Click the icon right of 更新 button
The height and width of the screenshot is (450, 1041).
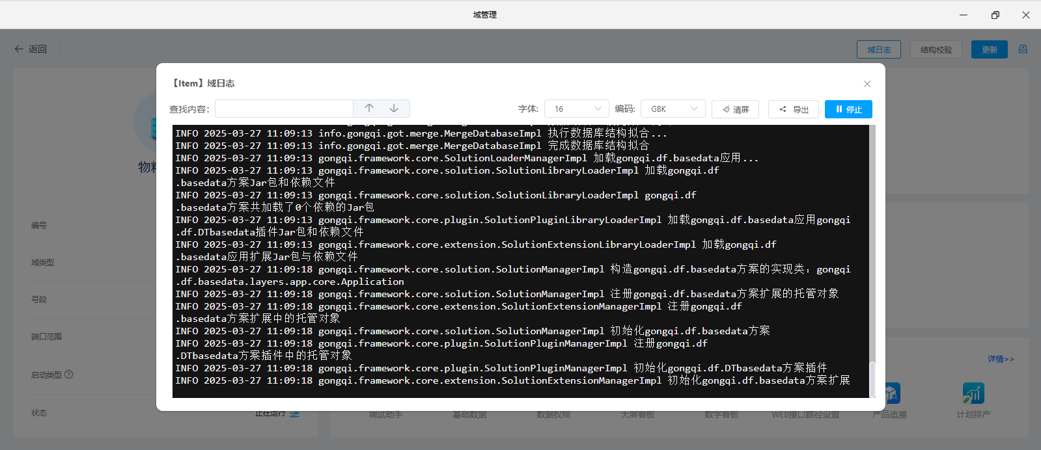[1023, 49]
